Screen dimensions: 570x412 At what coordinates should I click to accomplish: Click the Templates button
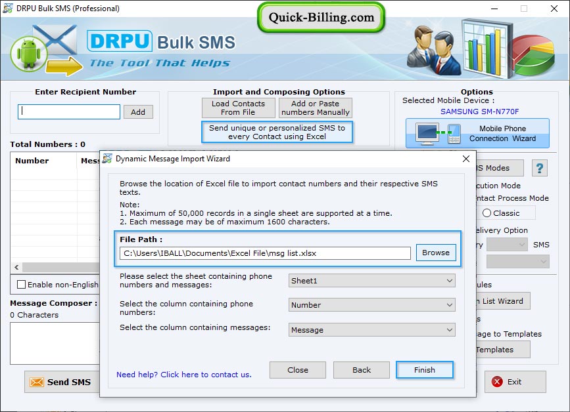tap(503, 350)
